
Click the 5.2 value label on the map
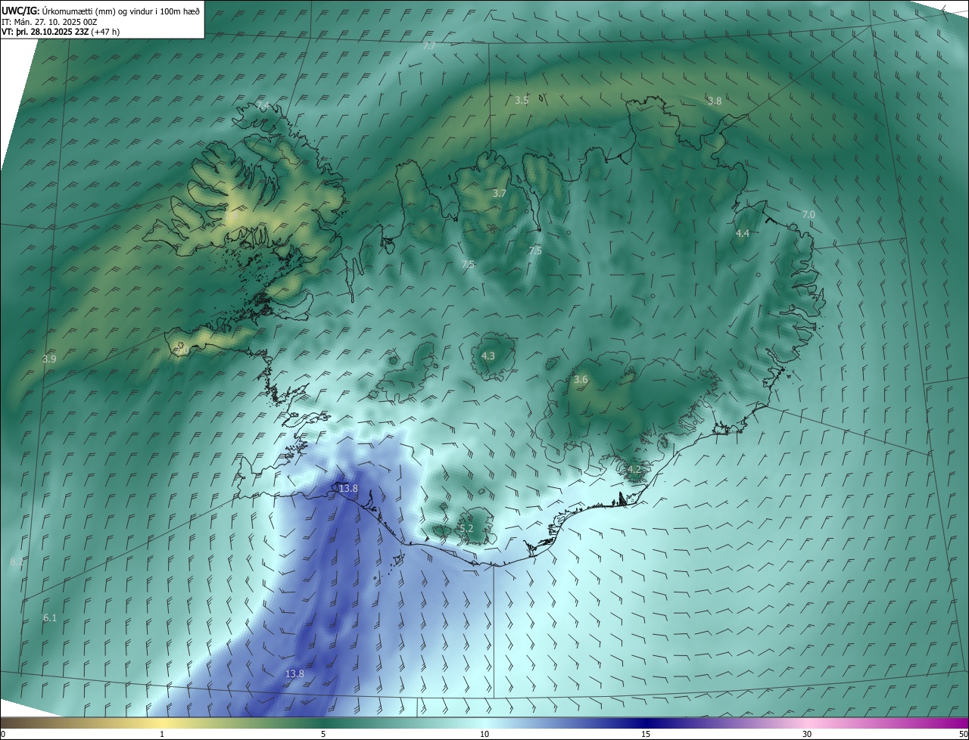[466, 528]
